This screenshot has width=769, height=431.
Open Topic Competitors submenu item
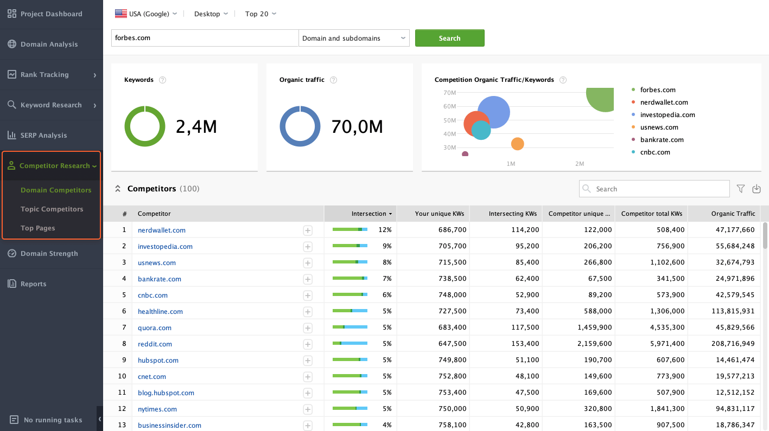click(x=52, y=209)
